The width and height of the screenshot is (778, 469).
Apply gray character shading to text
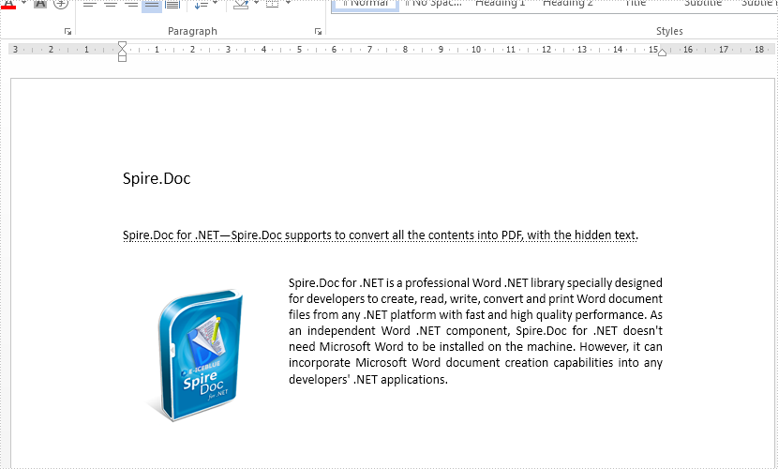40,4
